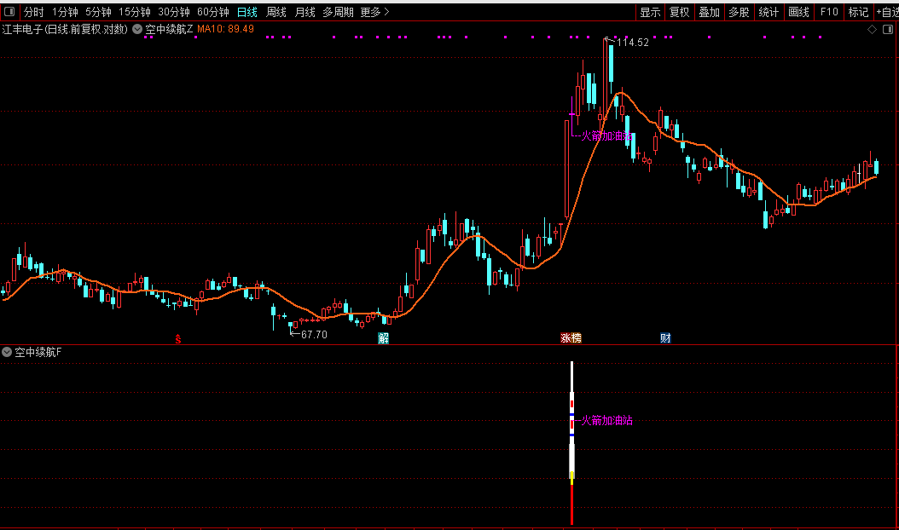Switch to 1分钟 period

65,12
